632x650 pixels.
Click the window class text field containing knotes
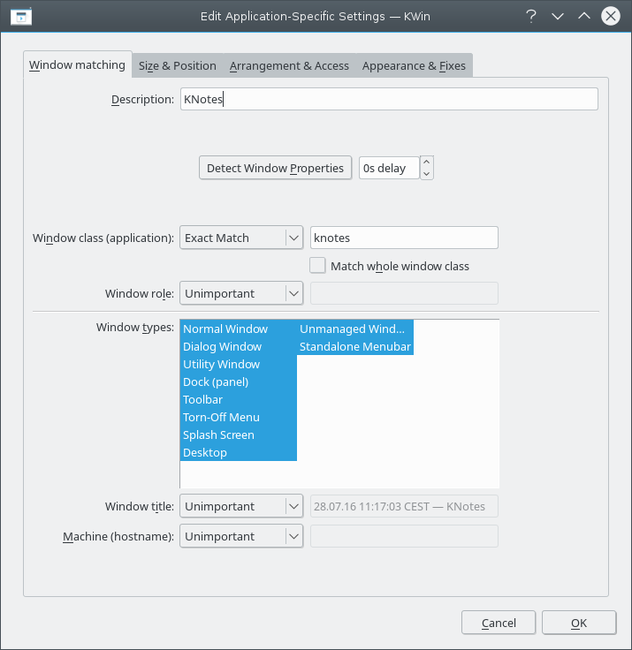[x=404, y=238]
